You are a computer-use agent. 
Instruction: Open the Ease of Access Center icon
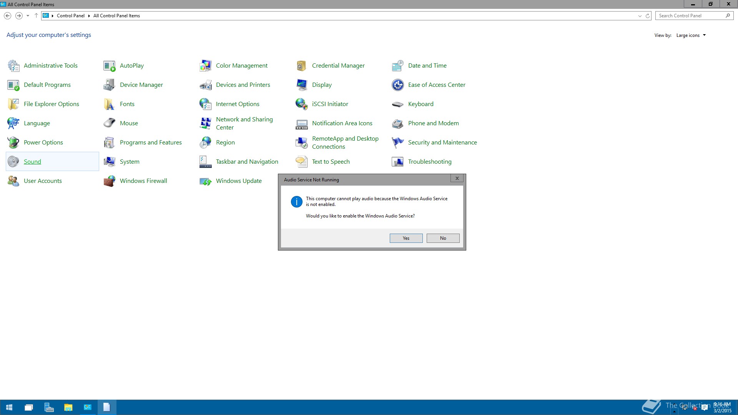398,85
